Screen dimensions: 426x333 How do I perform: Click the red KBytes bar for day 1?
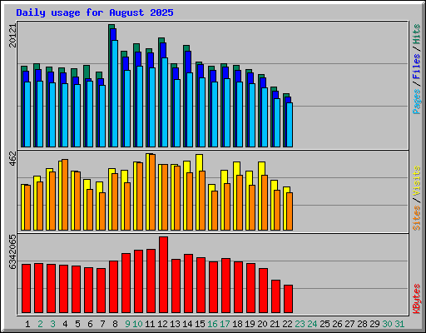pyautogui.click(x=26, y=289)
